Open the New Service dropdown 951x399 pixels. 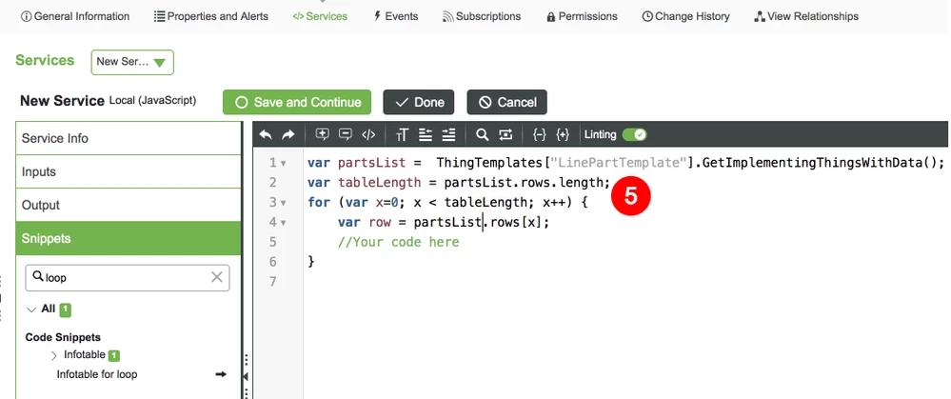[x=132, y=62]
